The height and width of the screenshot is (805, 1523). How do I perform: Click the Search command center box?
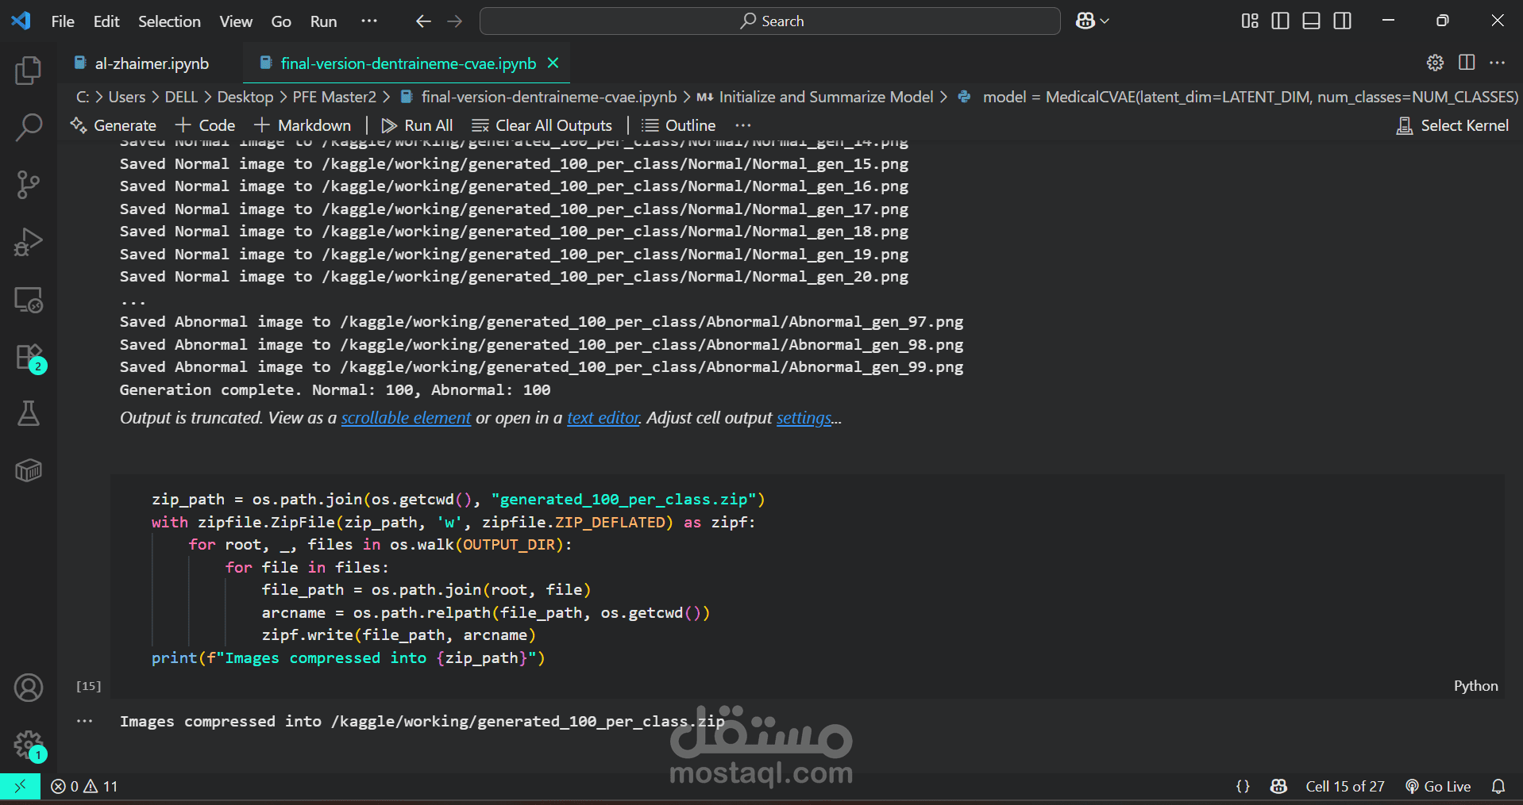(x=769, y=21)
